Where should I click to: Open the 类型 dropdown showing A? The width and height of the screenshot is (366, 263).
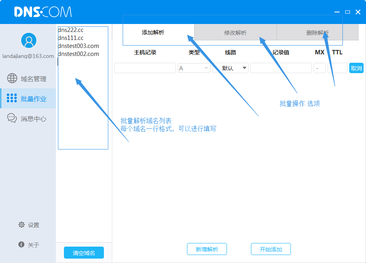(194, 68)
